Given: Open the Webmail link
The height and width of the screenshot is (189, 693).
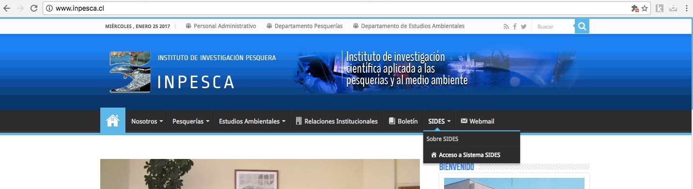Looking at the screenshot, I should click(x=477, y=121).
